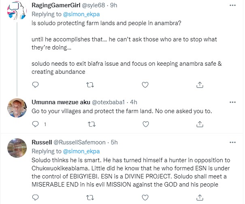Share RagingGamerGirl's tweet
245x204 pixels.
tap(200, 84)
